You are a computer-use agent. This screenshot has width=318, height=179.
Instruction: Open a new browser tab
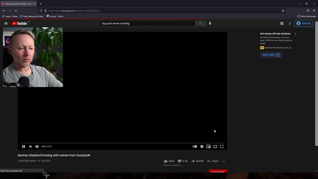click(41, 3)
